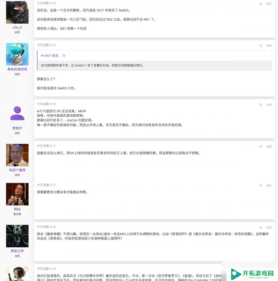Click timestamp 今天凌晨 3:10

click(x=46, y=3)
